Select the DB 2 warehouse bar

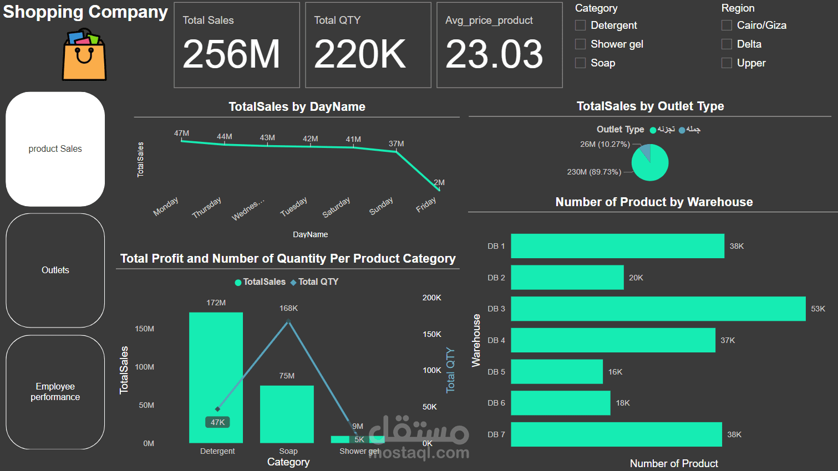pyautogui.click(x=567, y=278)
